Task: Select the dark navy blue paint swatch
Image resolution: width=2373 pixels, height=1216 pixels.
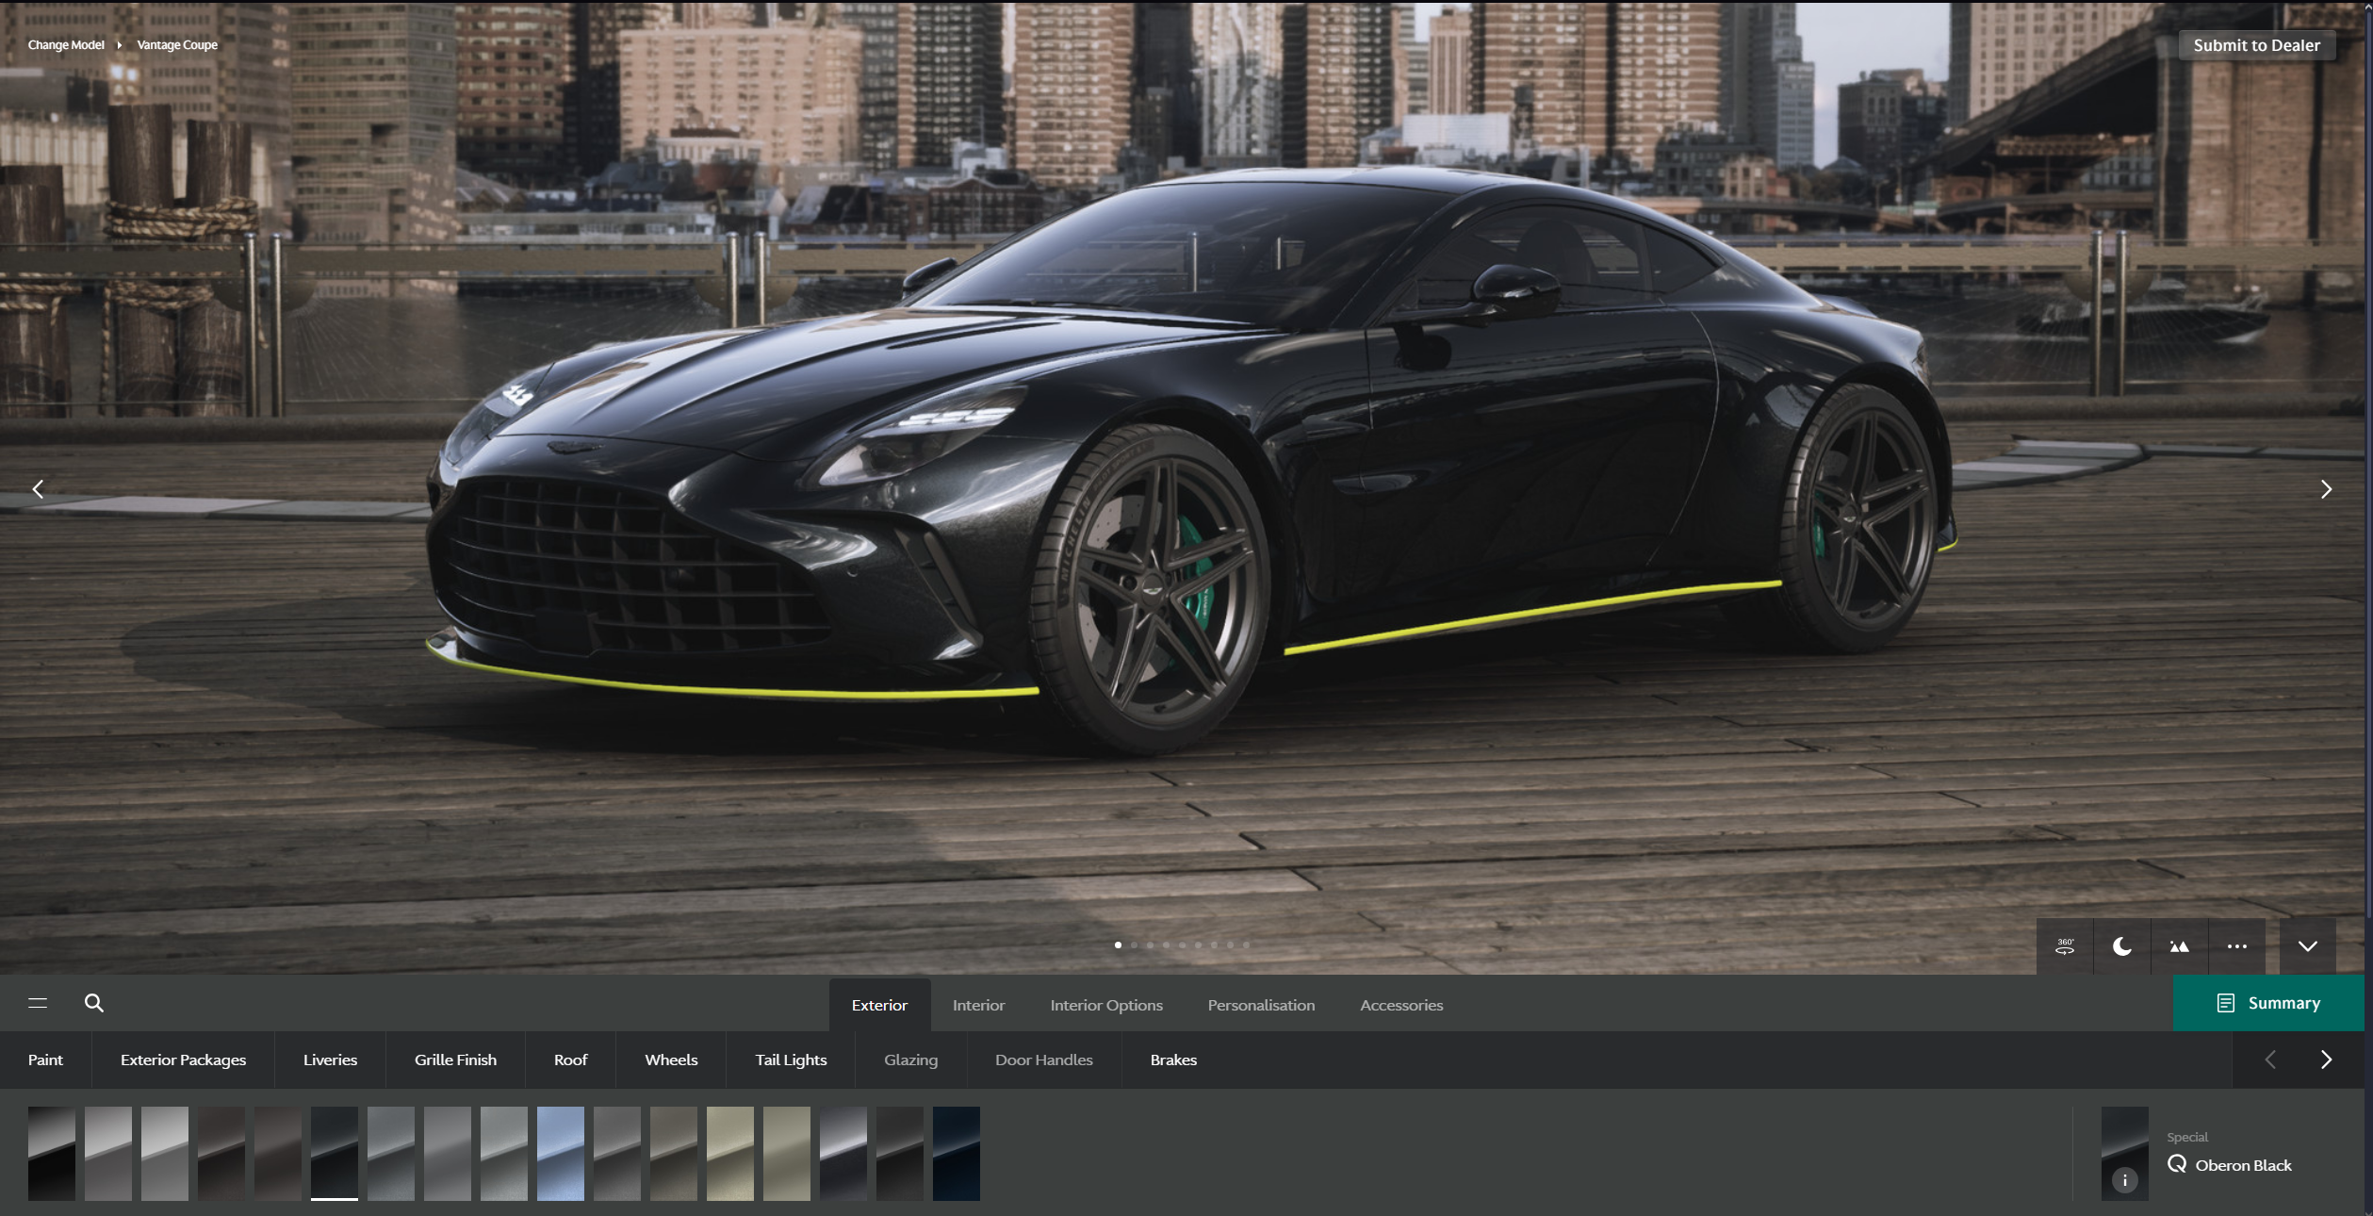Action: 956,1153
